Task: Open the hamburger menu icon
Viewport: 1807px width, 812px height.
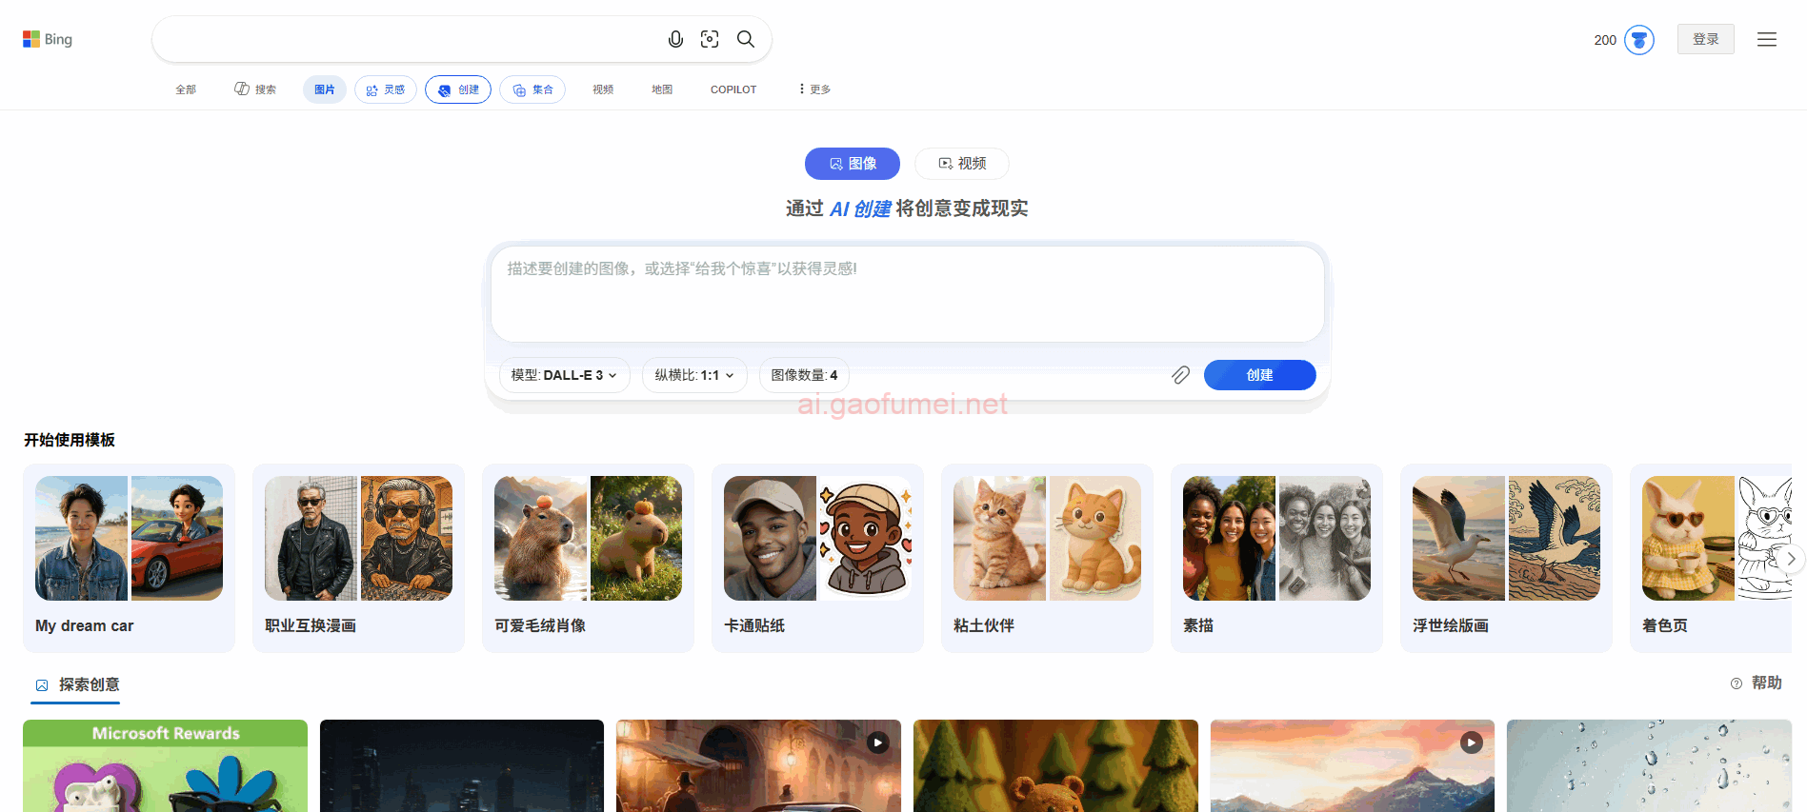Action: pyautogui.click(x=1766, y=40)
